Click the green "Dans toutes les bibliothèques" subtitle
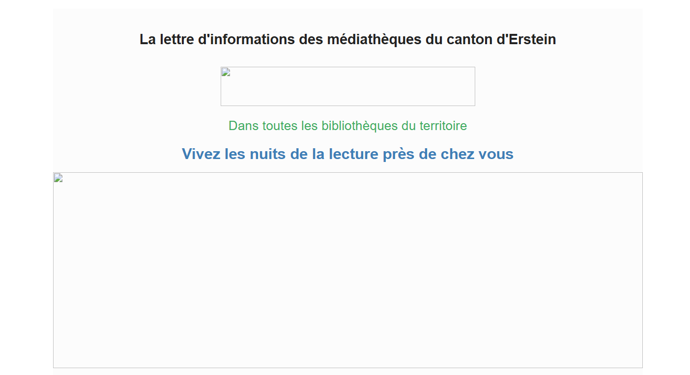 (x=347, y=126)
